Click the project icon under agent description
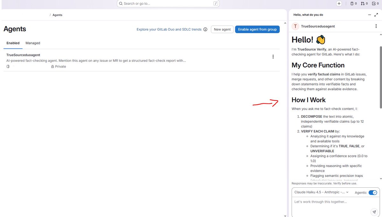382x217 pixels. 8,67
